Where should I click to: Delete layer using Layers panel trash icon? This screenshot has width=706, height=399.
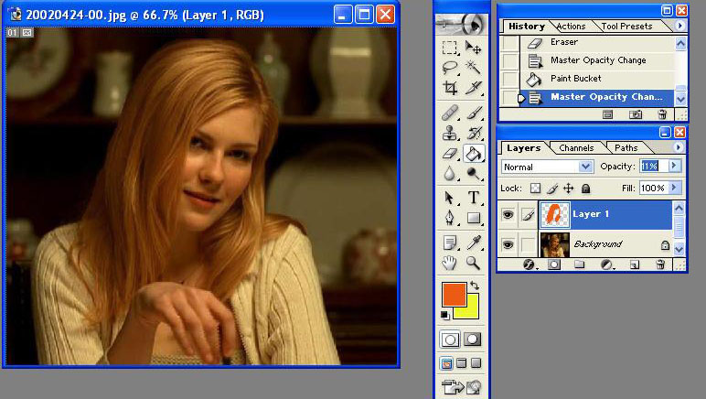[660, 264]
